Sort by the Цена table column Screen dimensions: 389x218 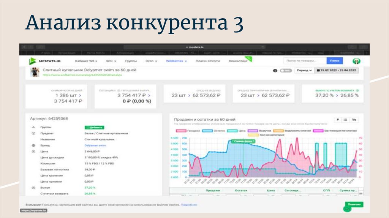pos(271,191)
